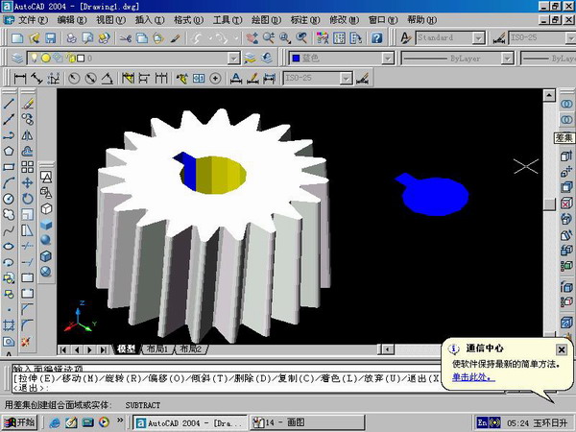Click the Angular Dimension icon

pos(107,79)
